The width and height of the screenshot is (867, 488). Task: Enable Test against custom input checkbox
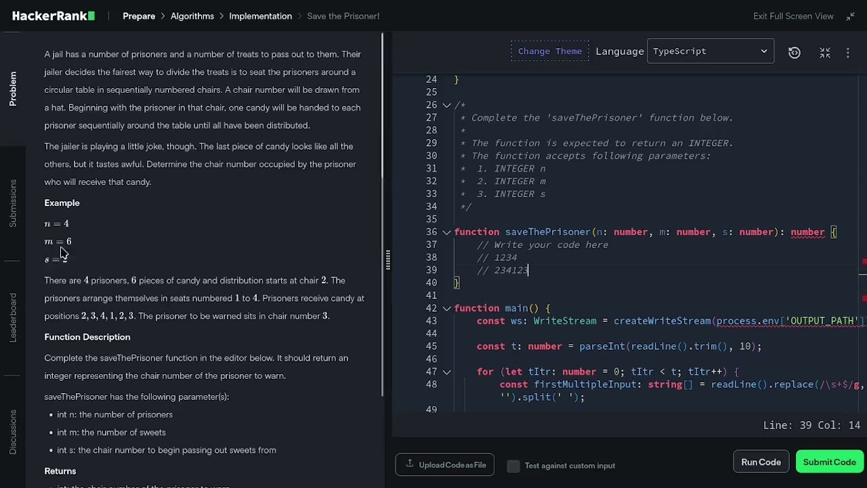click(x=513, y=466)
